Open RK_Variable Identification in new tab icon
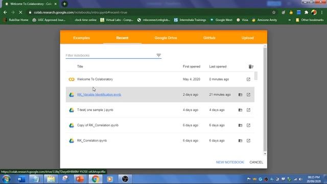This screenshot has height=184, width=327. pos(248,95)
